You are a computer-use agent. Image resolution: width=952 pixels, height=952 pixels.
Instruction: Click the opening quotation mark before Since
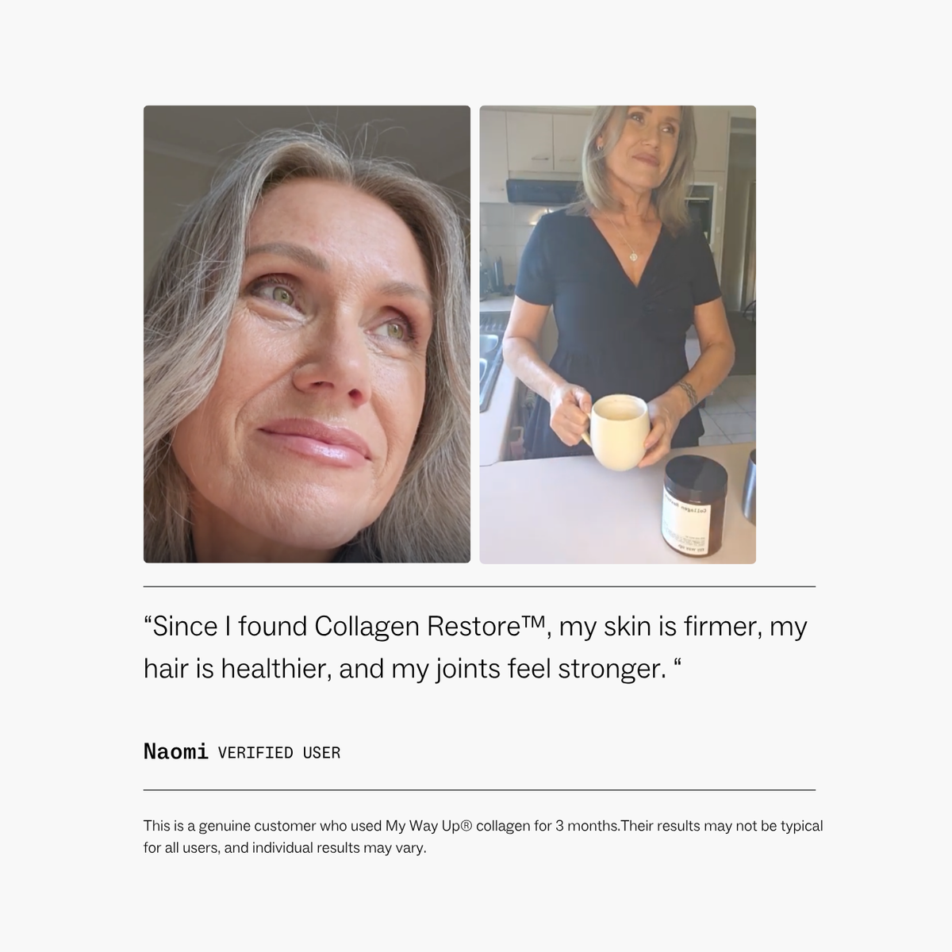click(x=148, y=620)
